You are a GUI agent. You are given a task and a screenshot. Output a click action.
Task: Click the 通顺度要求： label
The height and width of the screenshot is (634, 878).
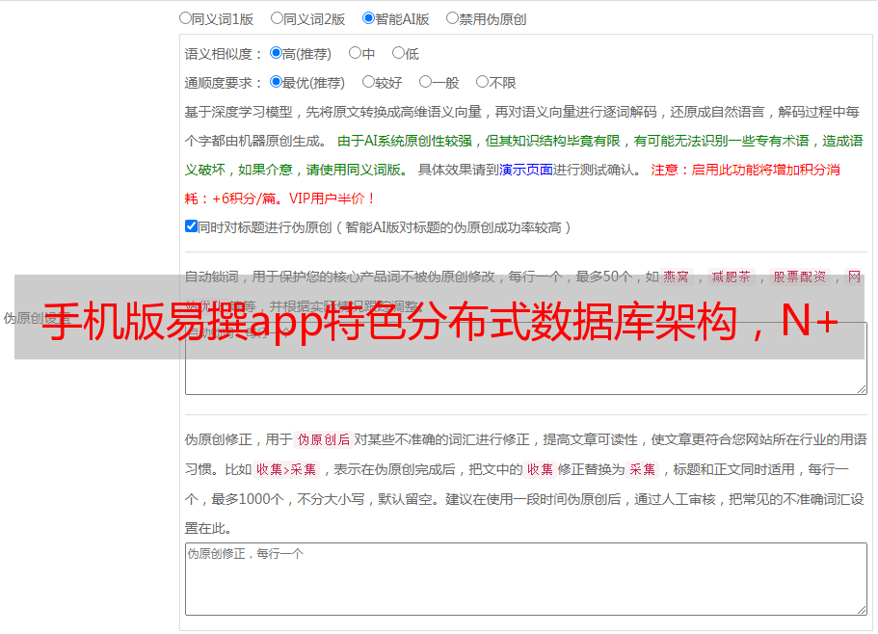pyautogui.click(x=224, y=83)
